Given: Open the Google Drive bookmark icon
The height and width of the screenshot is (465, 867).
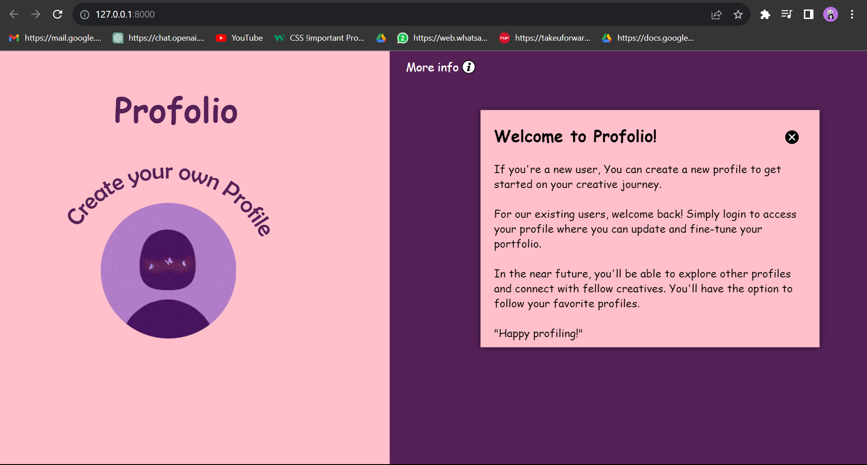Looking at the screenshot, I should [x=381, y=38].
